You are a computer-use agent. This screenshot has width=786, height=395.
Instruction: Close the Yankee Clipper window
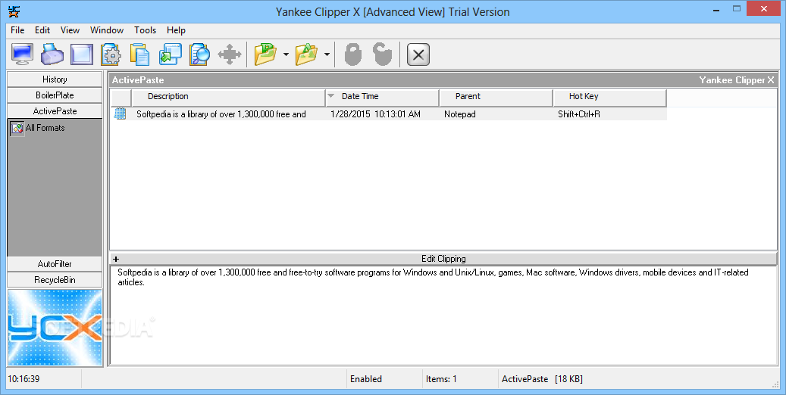pos(764,8)
